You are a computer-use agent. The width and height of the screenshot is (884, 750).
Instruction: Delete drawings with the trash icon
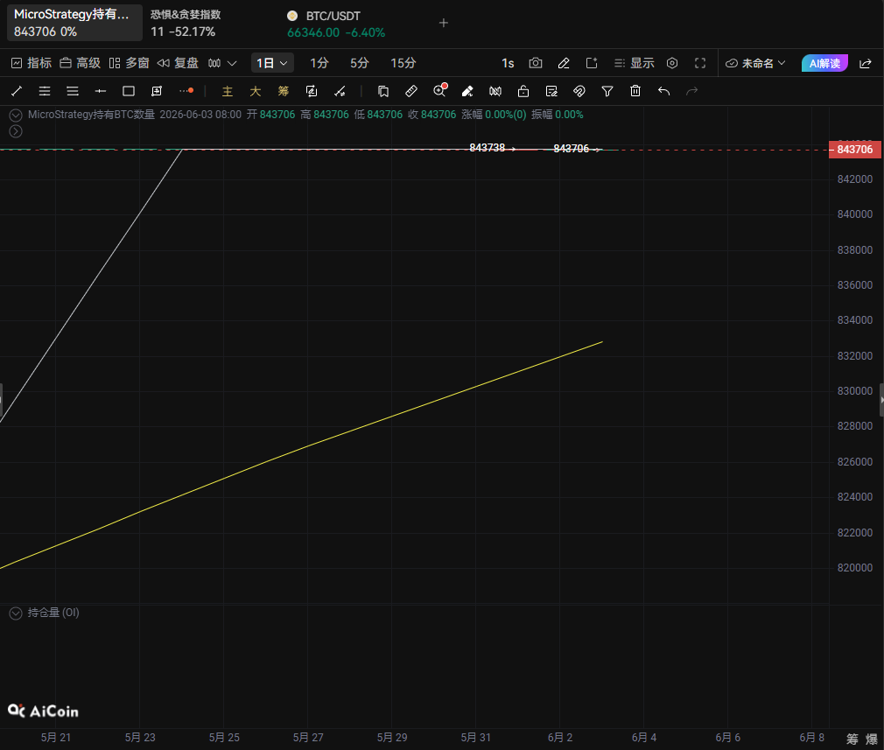click(x=635, y=91)
